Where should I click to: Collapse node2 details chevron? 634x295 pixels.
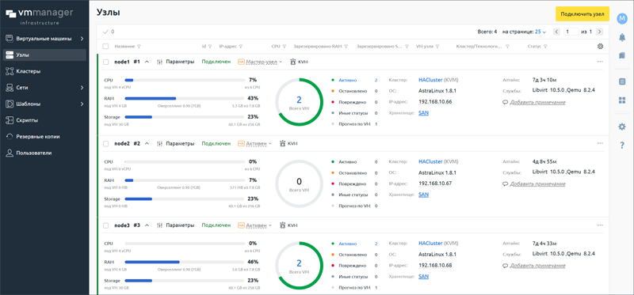147,144
